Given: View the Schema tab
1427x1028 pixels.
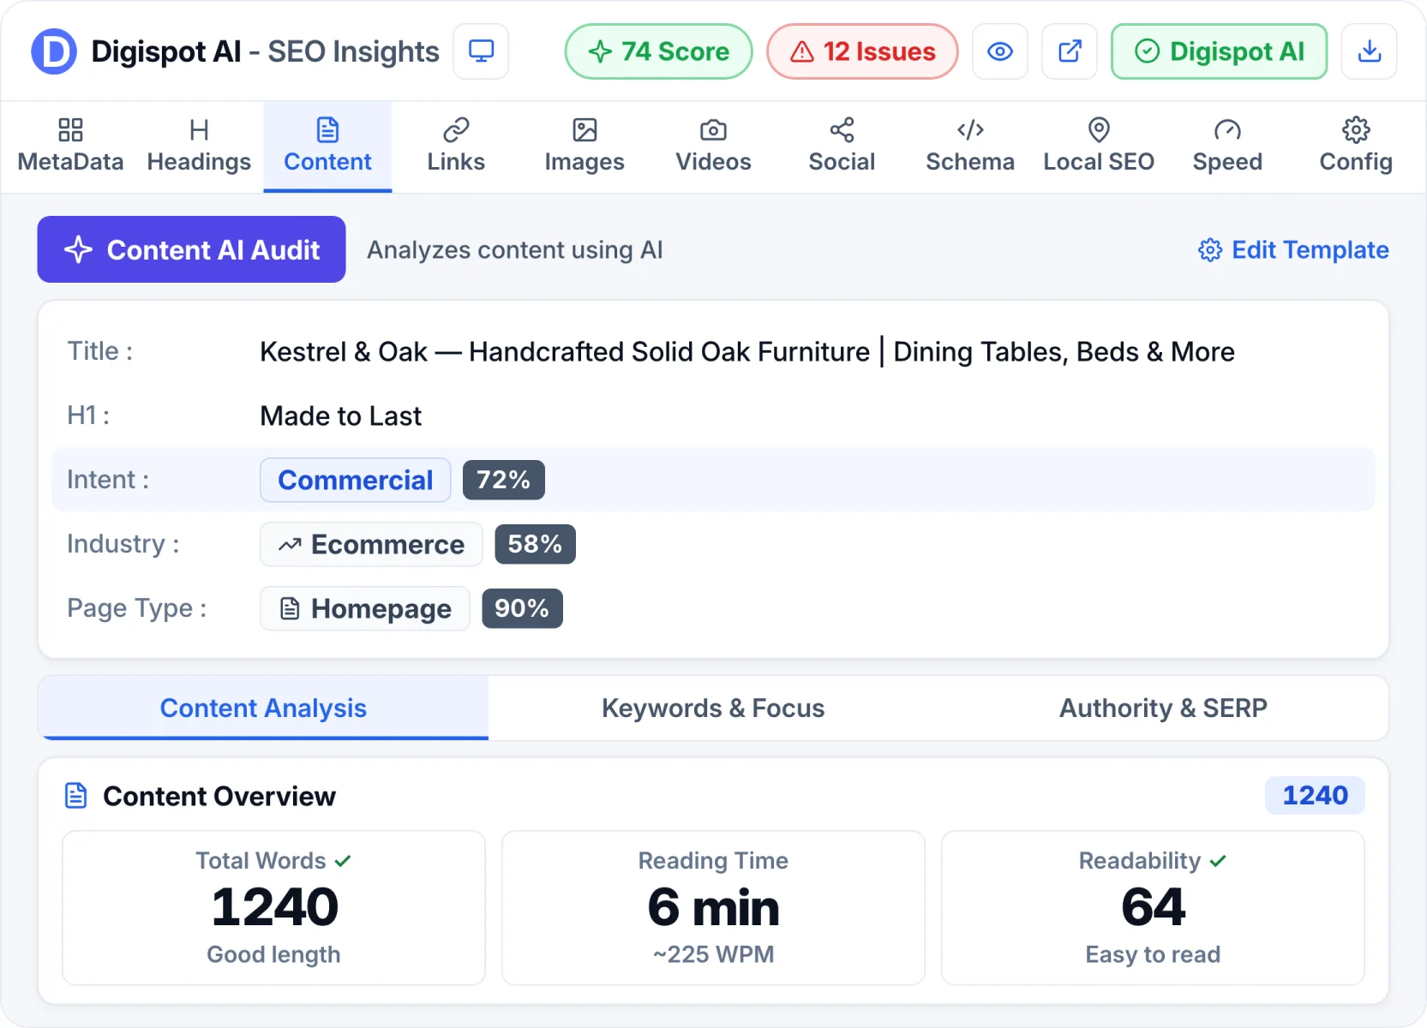Looking at the screenshot, I should 970,146.
